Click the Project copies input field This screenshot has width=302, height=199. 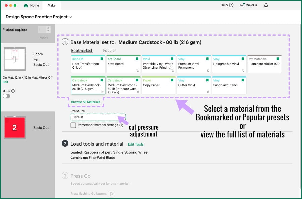[x=42, y=30]
